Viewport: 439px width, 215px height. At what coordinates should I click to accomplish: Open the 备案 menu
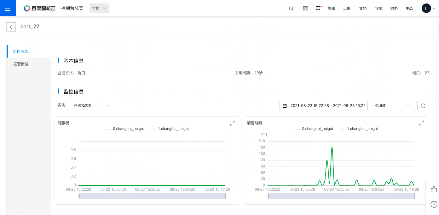332,8
